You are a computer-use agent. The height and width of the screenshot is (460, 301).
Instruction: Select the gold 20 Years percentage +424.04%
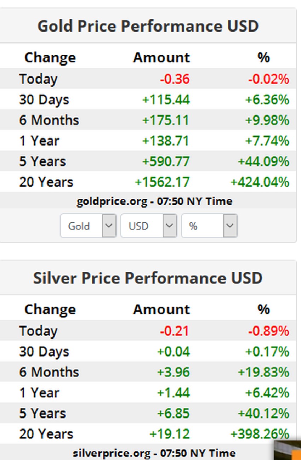[x=260, y=182]
